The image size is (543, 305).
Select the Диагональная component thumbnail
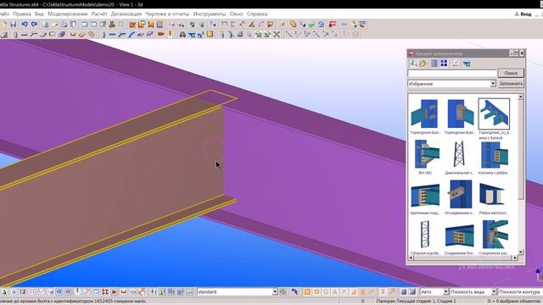click(459, 154)
